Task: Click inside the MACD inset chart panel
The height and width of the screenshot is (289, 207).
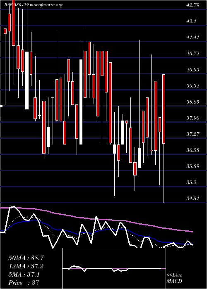Action: pos(114,268)
